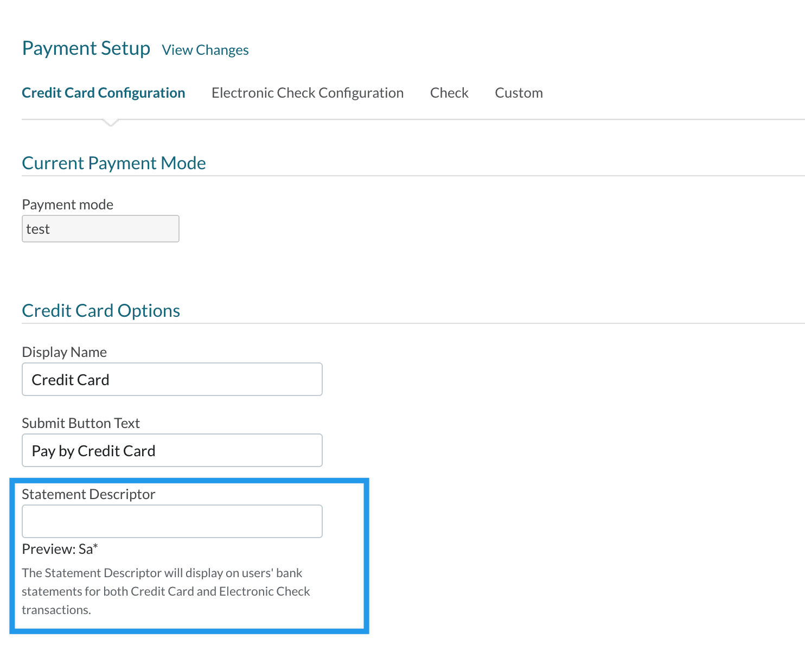This screenshot has width=805, height=664.
Task: Click the Statement Descriptor label
Action: (x=88, y=494)
